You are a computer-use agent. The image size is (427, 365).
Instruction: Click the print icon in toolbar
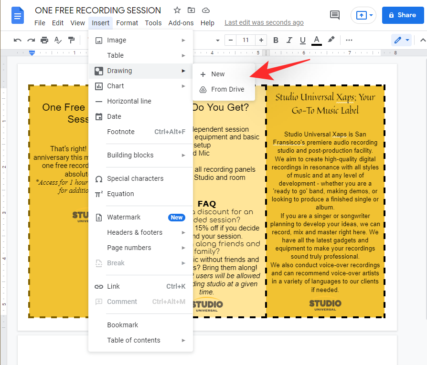[x=44, y=40]
